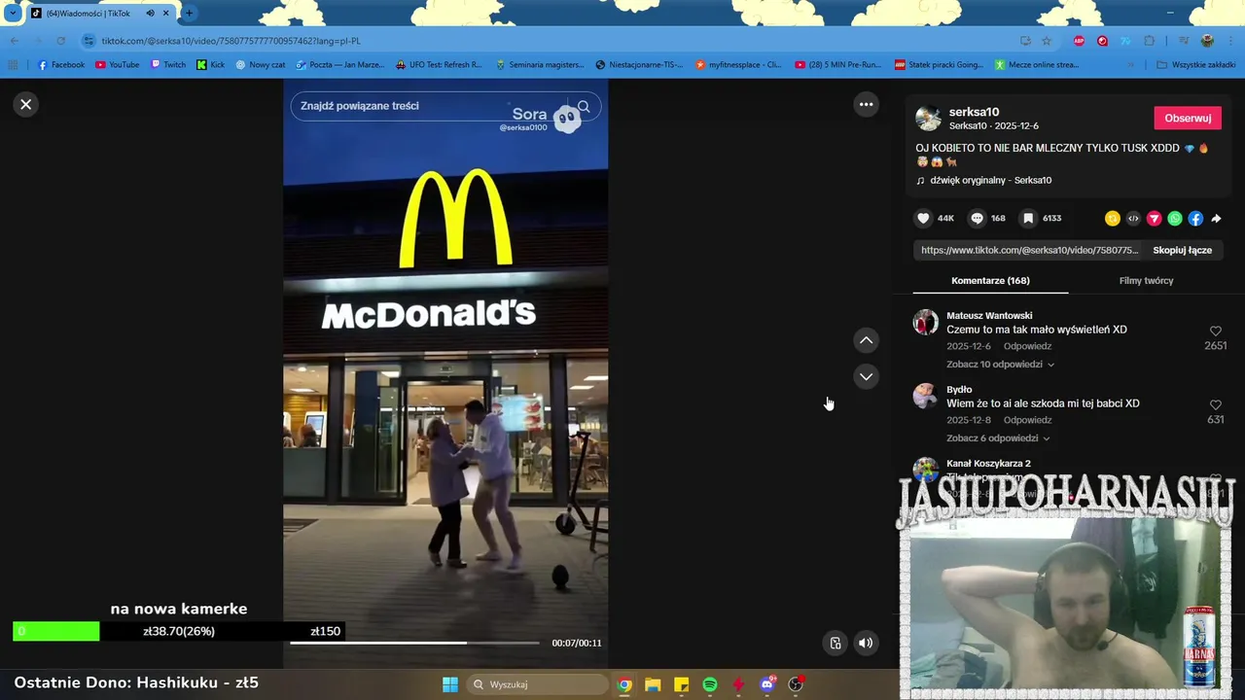Viewport: 1245px width, 700px height.
Task: Switch to Filmy twórcy tab
Action: (1146, 280)
